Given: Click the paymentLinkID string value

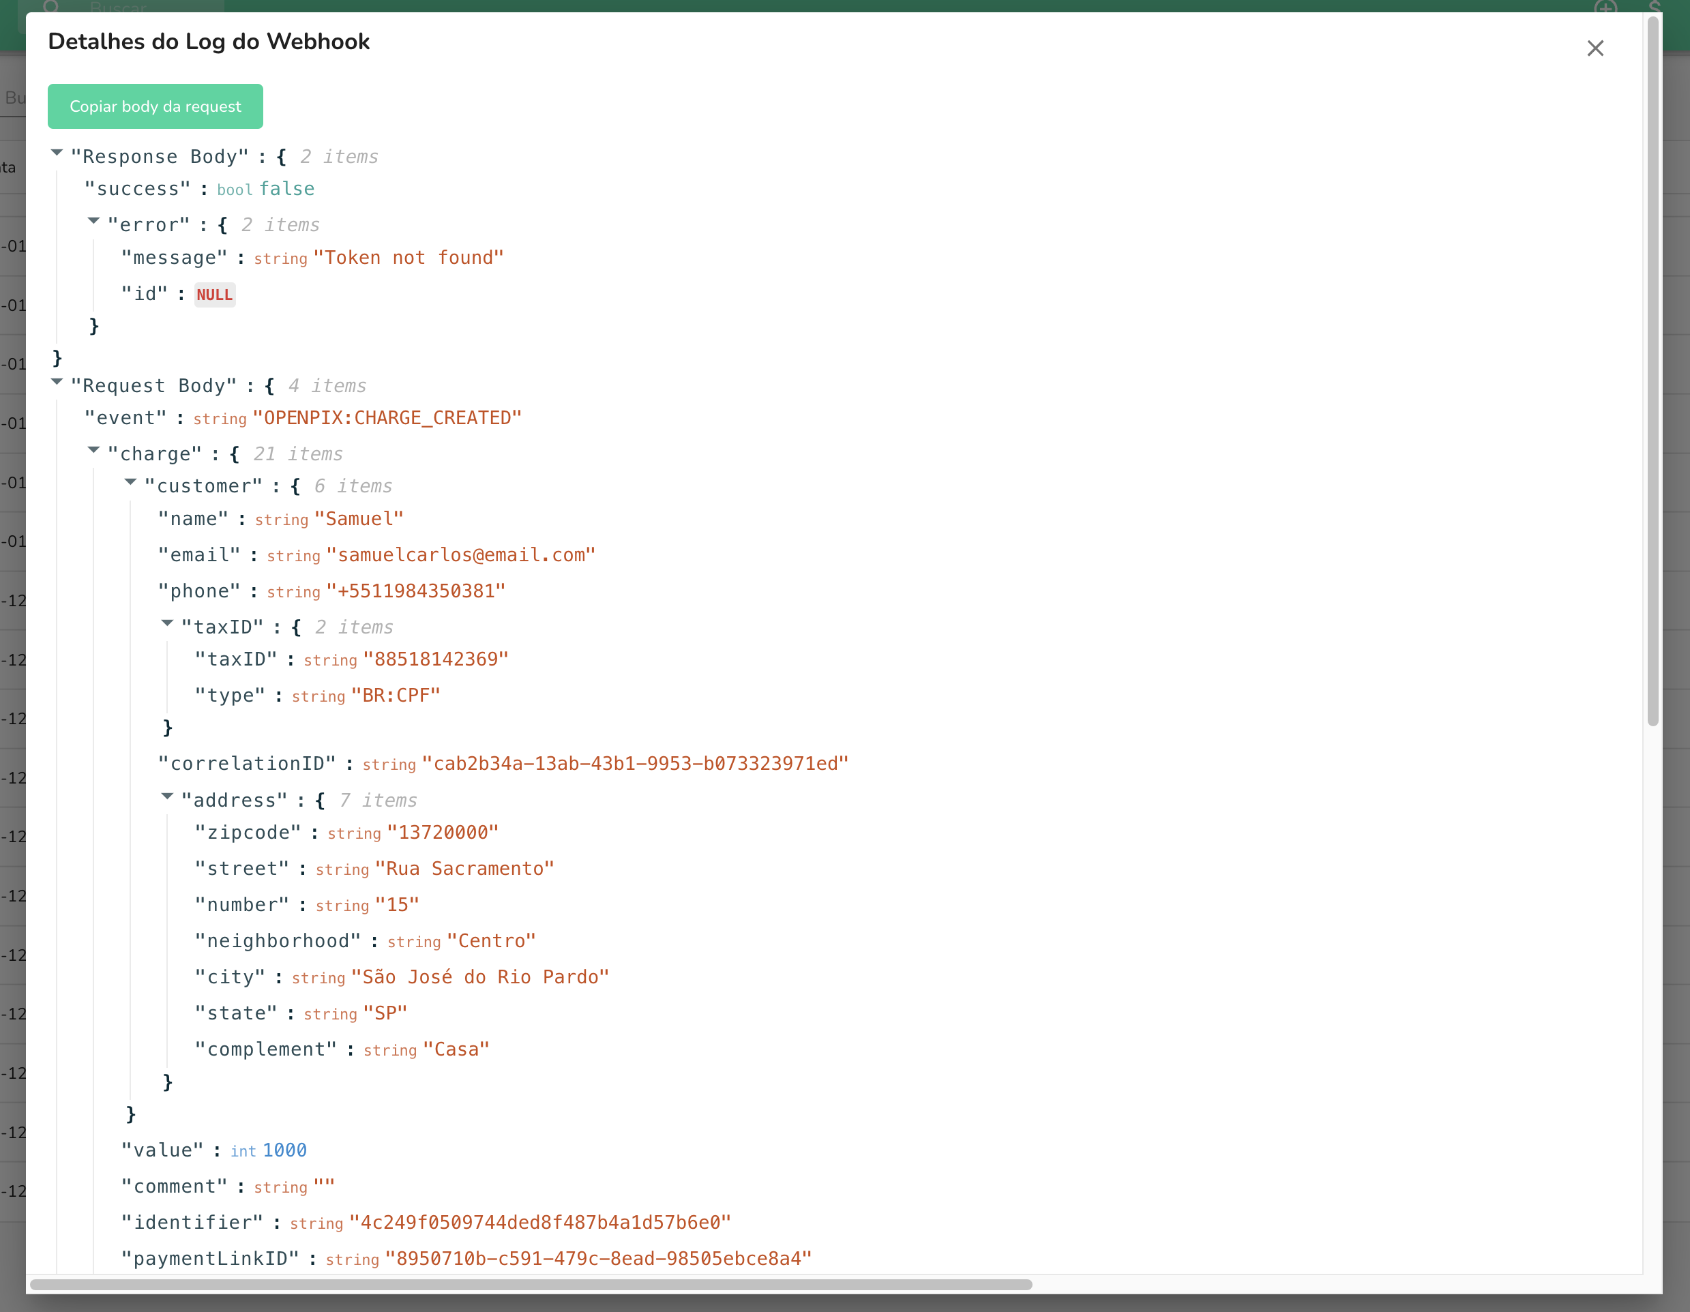Looking at the screenshot, I should 598,1259.
